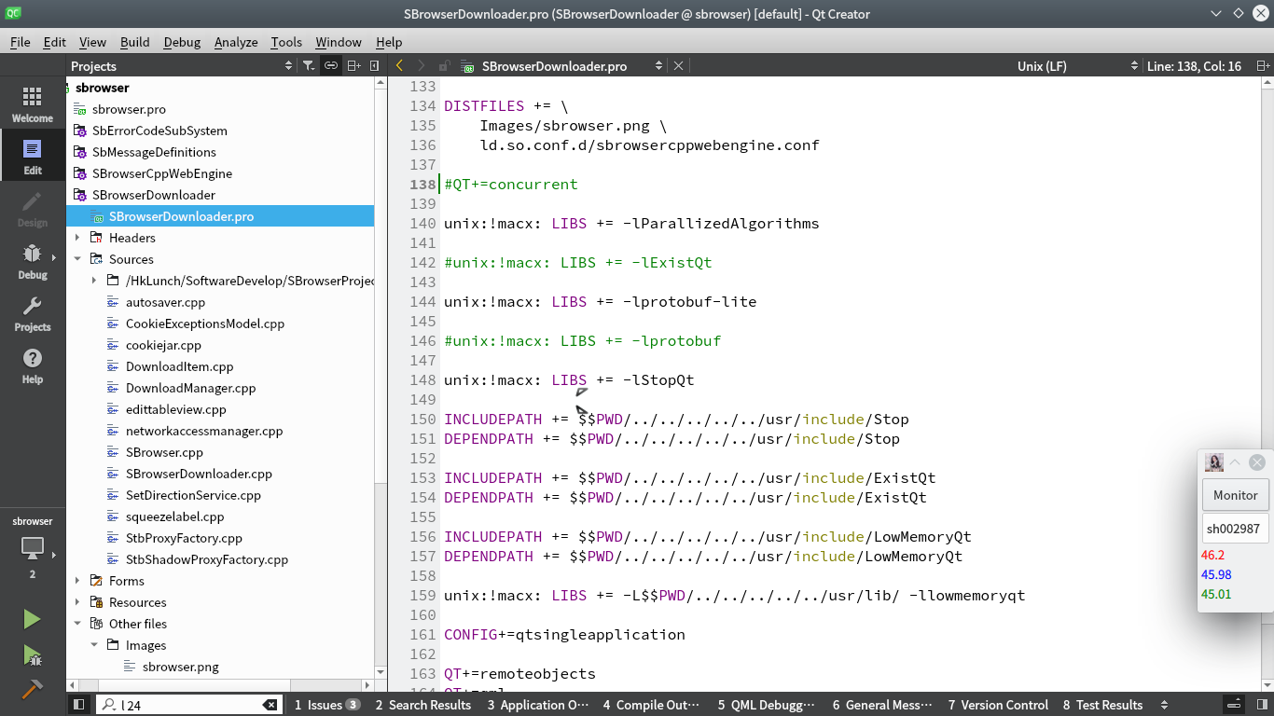Show the Version Control pane
Image resolution: width=1274 pixels, height=716 pixels.
(998, 705)
